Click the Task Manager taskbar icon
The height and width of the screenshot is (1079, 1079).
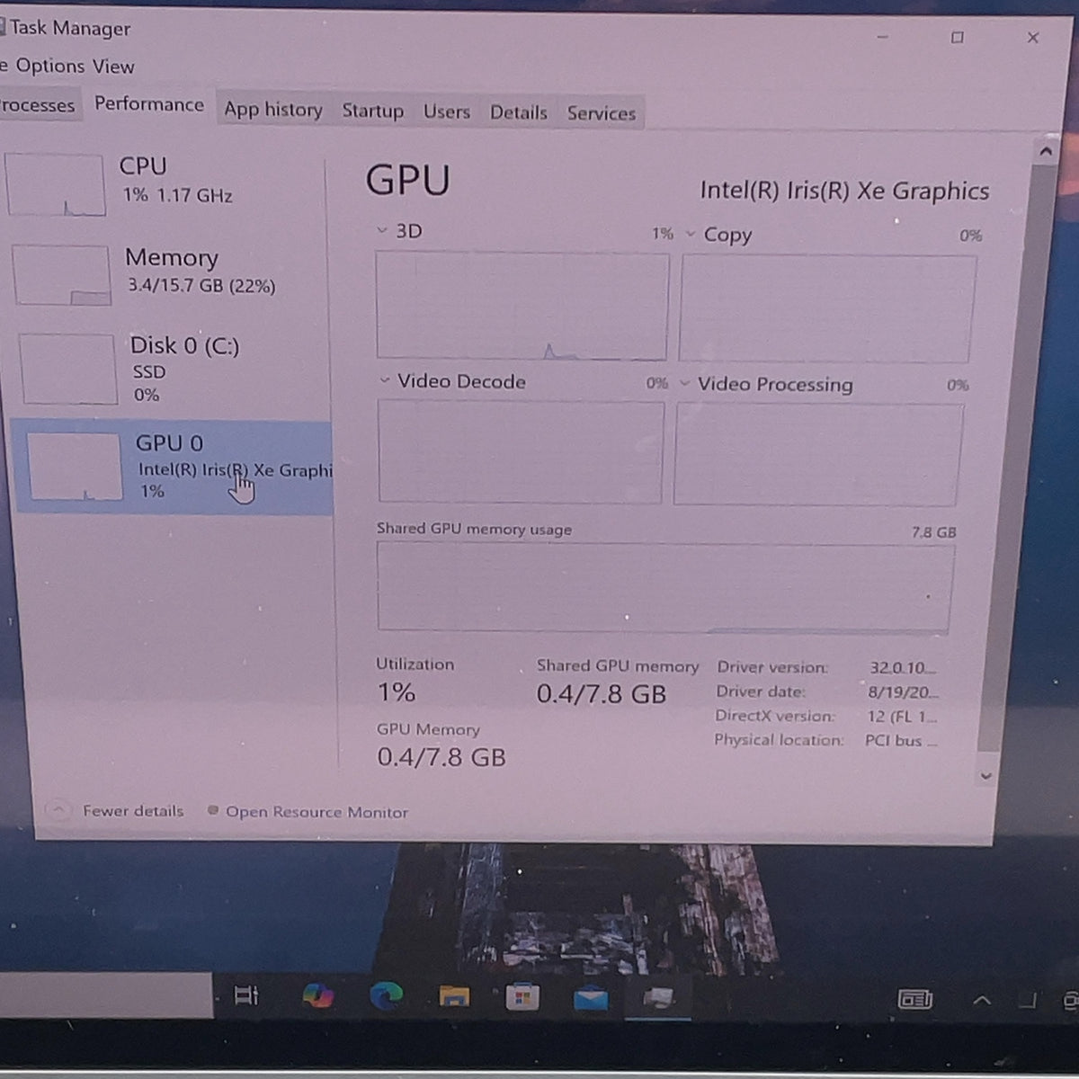[x=658, y=997]
